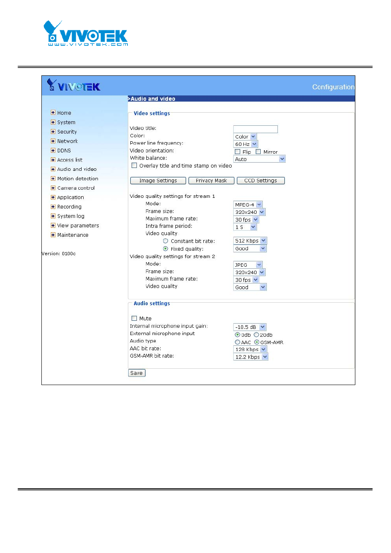391x553 pixels.
Task: Open the DDNS link
Action: pyautogui.click(x=64, y=150)
